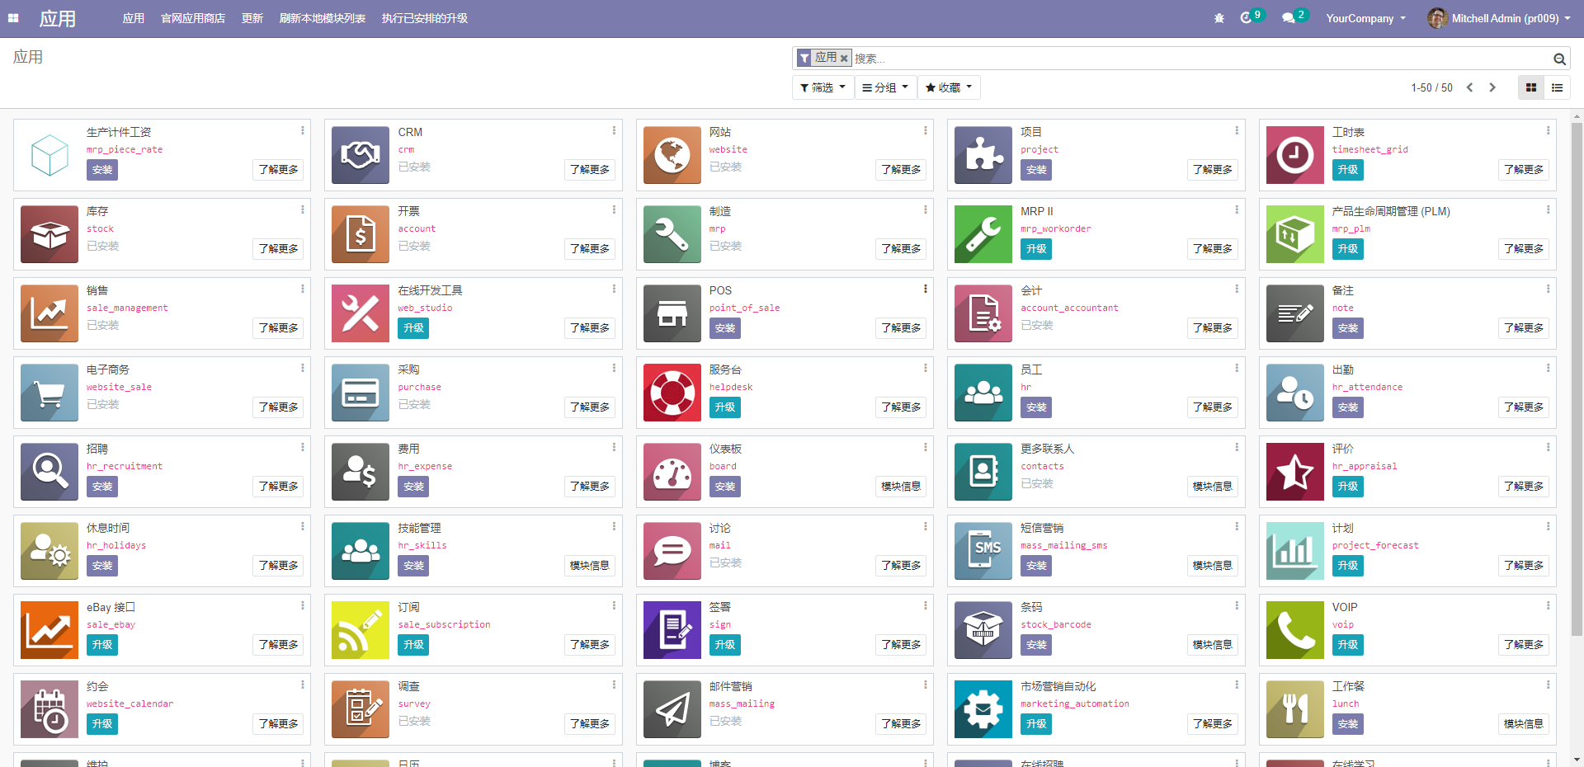1584x767 pixels.
Task: Click the Timesheet clock app icon
Action: click(1295, 155)
